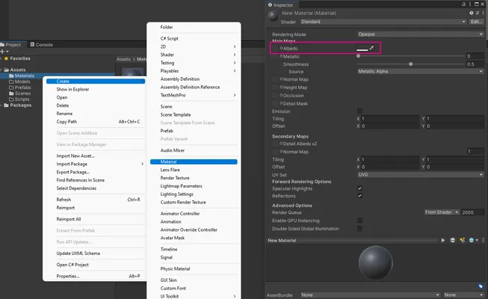488x299 pixels.
Task: Click the Favorites star icon
Action: (x=6, y=58)
